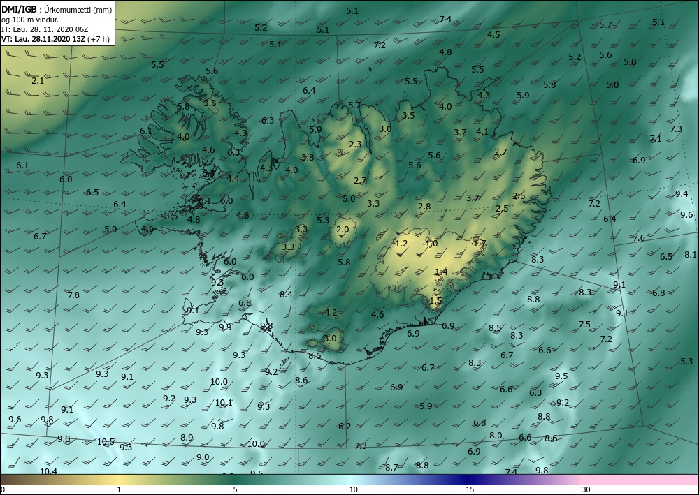699x495 pixels.
Task: Click the '1.0' value on the glacier
Action: [431, 244]
